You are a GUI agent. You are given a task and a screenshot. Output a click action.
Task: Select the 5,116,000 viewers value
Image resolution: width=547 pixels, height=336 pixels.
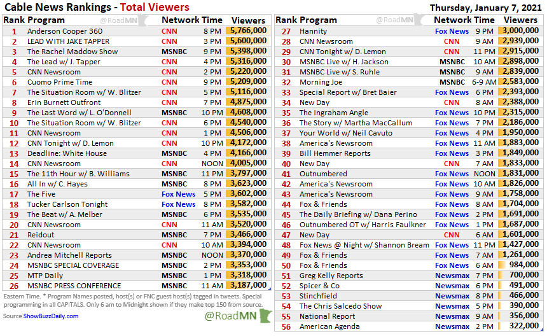pos(249,92)
